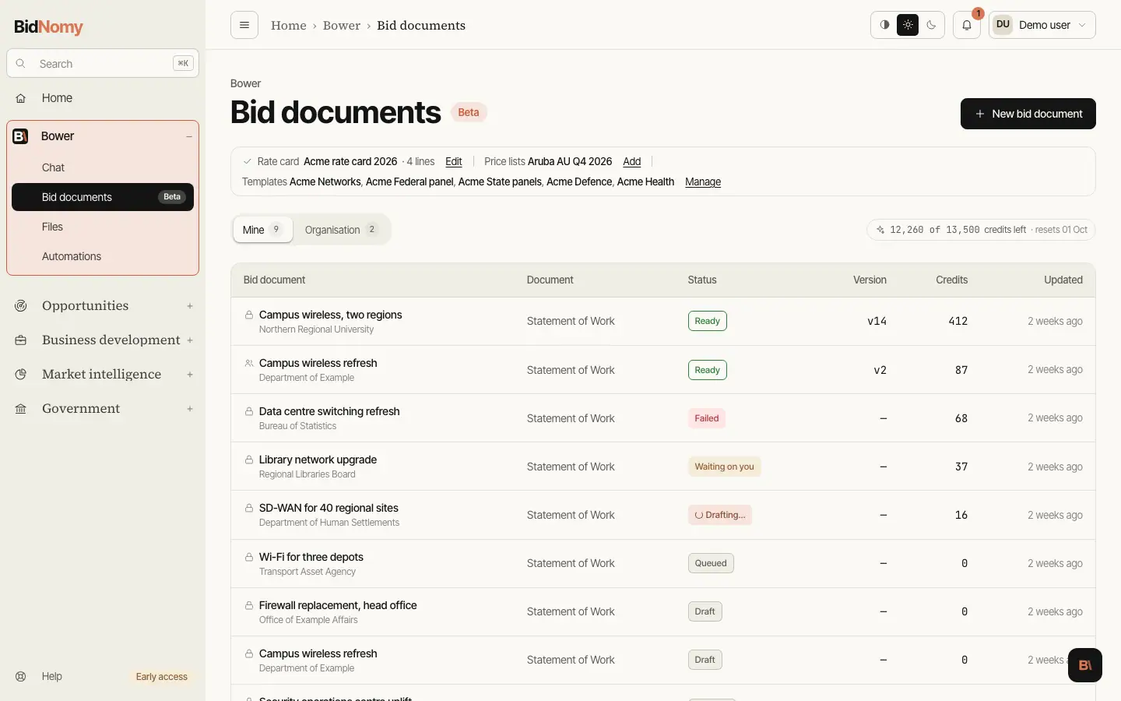Sort by the Bid document column header
This screenshot has width=1121, height=701.
pyautogui.click(x=274, y=280)
